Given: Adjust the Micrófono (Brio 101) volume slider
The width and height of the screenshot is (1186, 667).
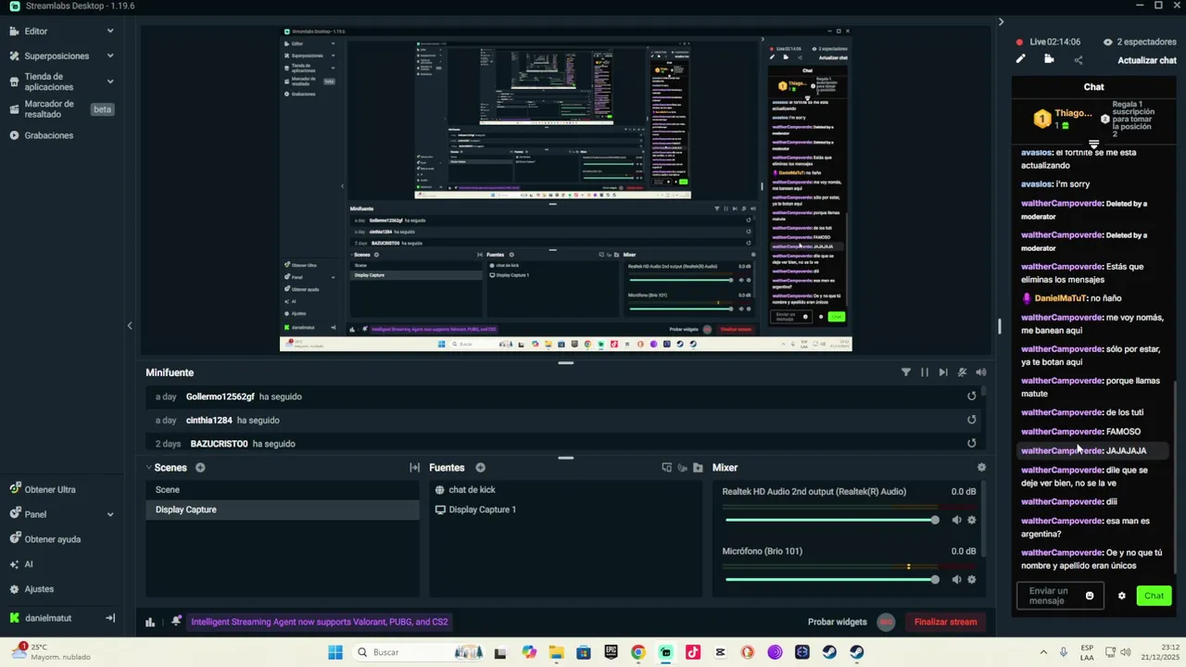Looking at the screenshot, I should coord(832,580).
